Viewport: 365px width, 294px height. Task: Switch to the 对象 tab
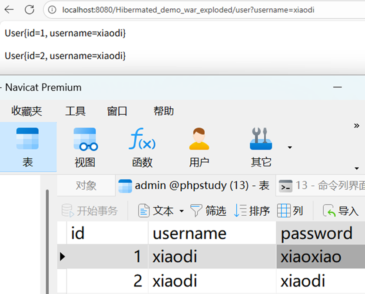click(86, 186)
